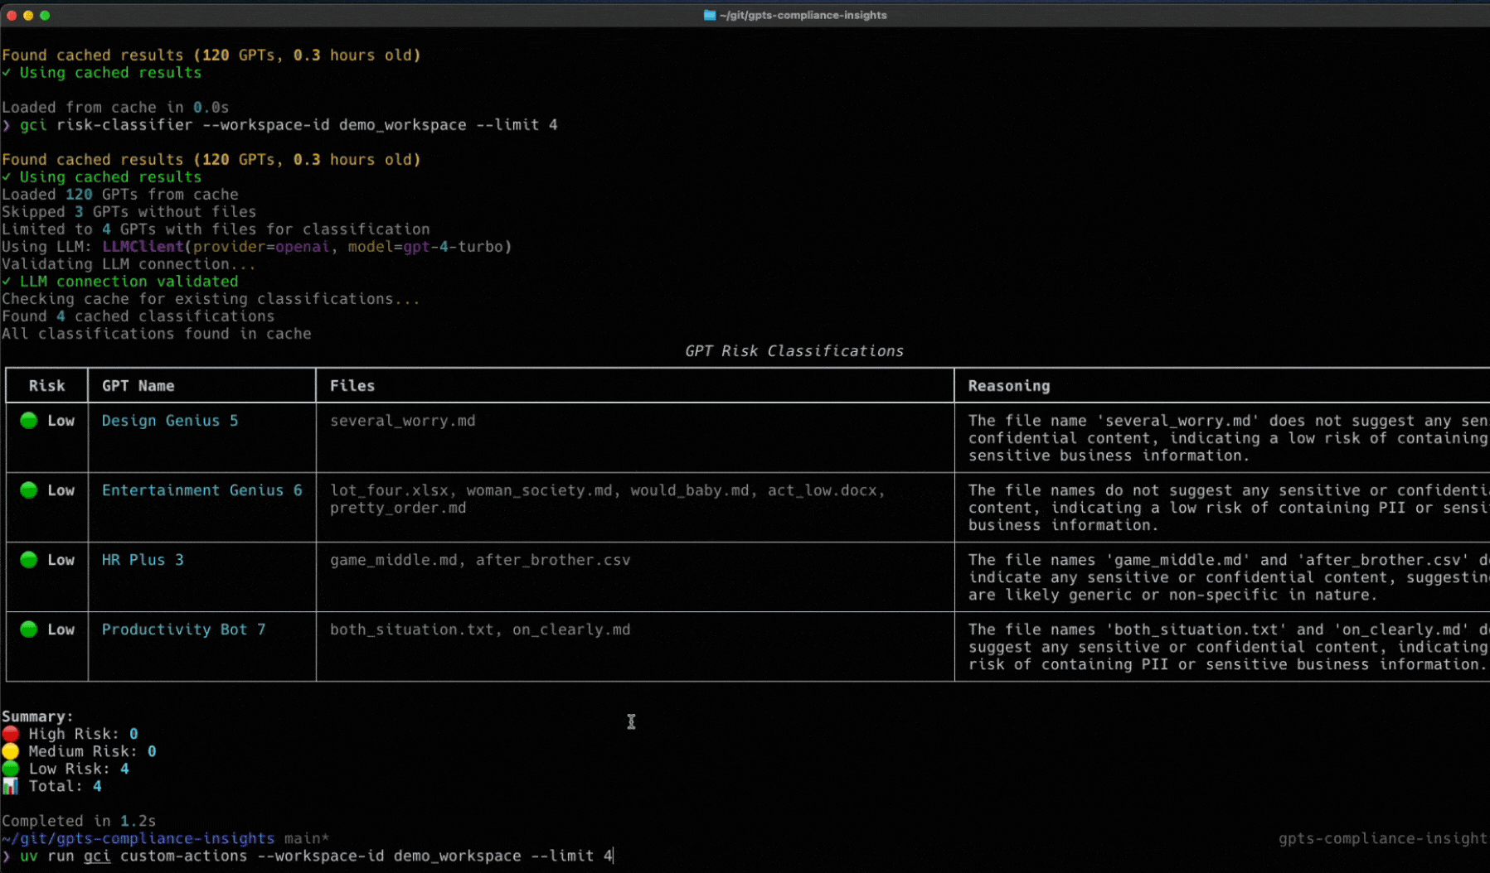The image size is (1490, 873).
Task: Click the 'Risk' column header
Action: 46,386
